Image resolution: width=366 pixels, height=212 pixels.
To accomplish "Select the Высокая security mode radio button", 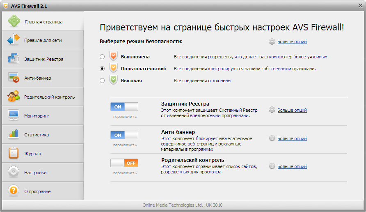I will (102, 81).
